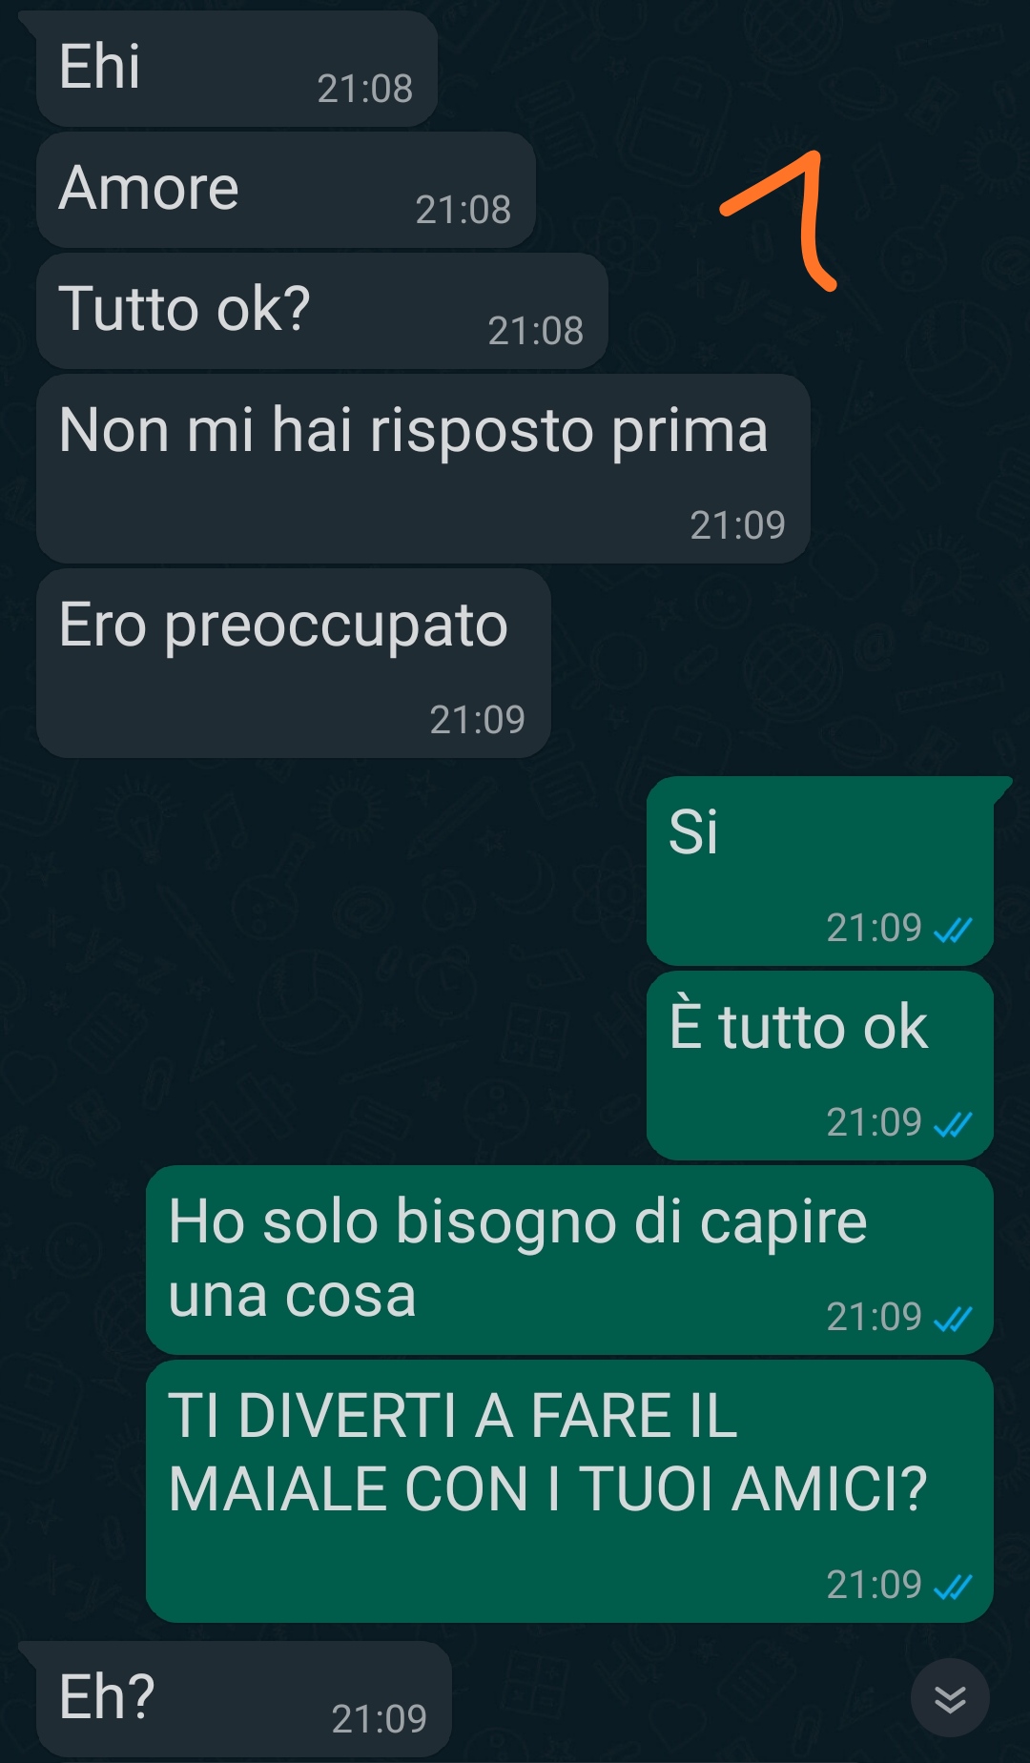This screenshot has width=1030, height=1763.
Task: Tap the 21:08 timestamp on 'Tutto ok?'
Action: point(536,331)
